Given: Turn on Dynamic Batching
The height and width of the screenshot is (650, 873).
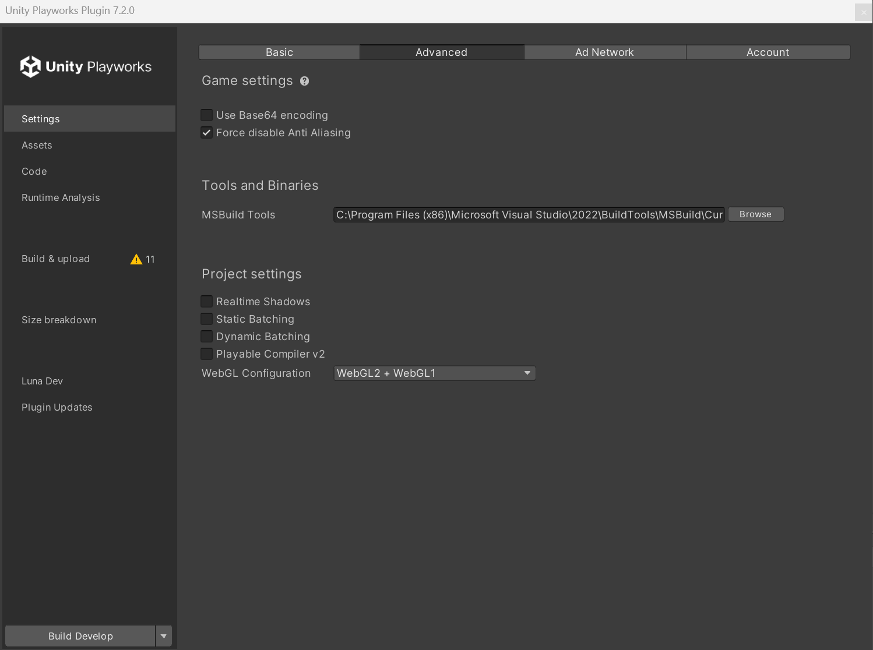Looking at the screenshot, I should 207,337.
